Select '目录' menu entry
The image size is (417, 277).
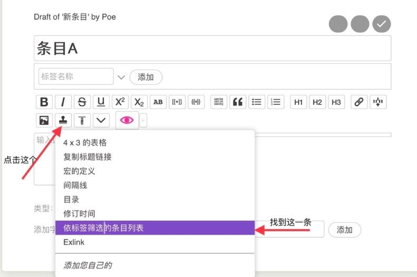click(x=155, y=200)
